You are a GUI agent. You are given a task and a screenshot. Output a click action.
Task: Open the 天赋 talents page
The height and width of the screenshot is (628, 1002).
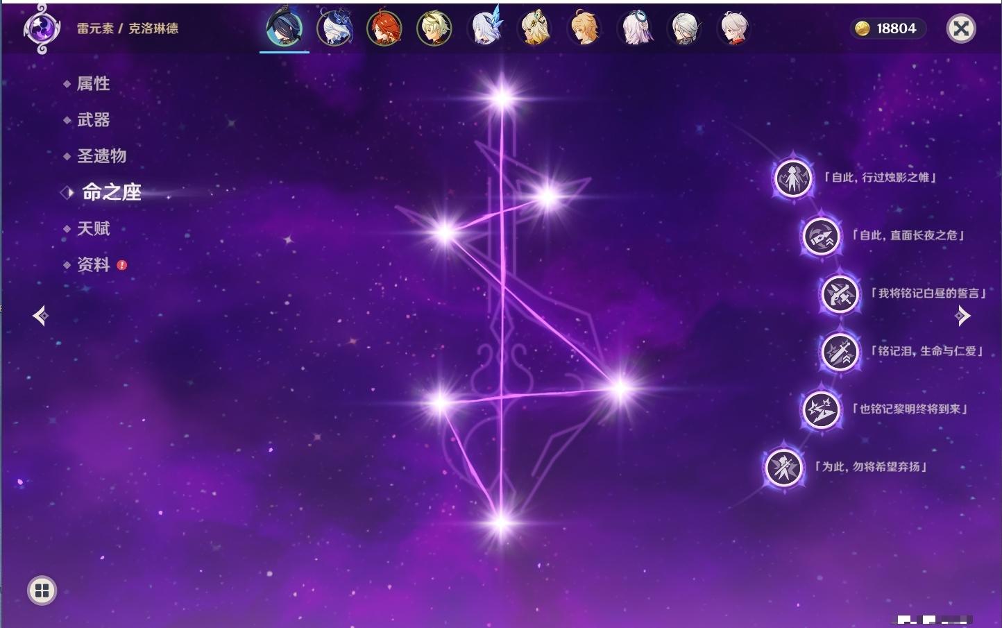(93, 228)
